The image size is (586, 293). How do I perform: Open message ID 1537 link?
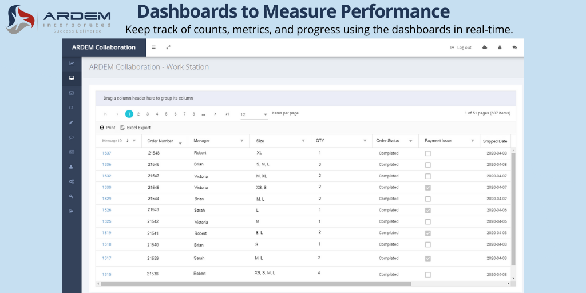click(107, 153)
